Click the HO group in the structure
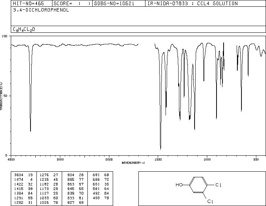 179,185
